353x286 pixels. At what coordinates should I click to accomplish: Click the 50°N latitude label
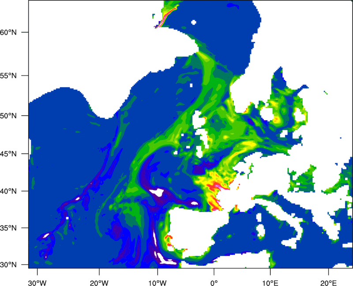pyautogui.click(x=8, y=116)
